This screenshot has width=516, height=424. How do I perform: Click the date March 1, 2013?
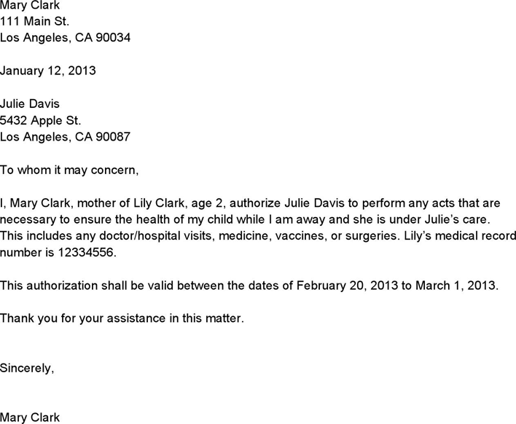tap(457, 286)
